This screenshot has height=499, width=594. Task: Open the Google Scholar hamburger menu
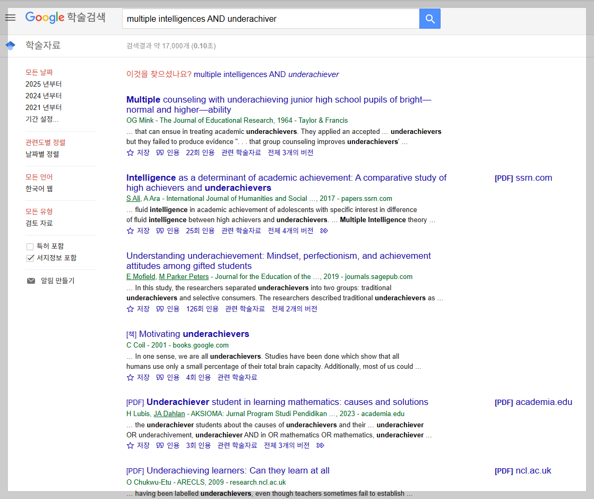tap(10, 16)
